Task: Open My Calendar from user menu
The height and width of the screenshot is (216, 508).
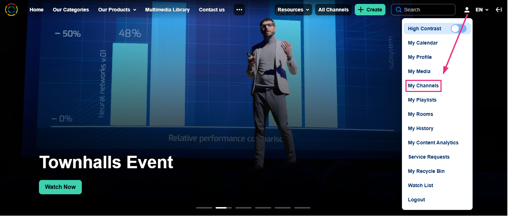Action: click(x=423, y=43)
